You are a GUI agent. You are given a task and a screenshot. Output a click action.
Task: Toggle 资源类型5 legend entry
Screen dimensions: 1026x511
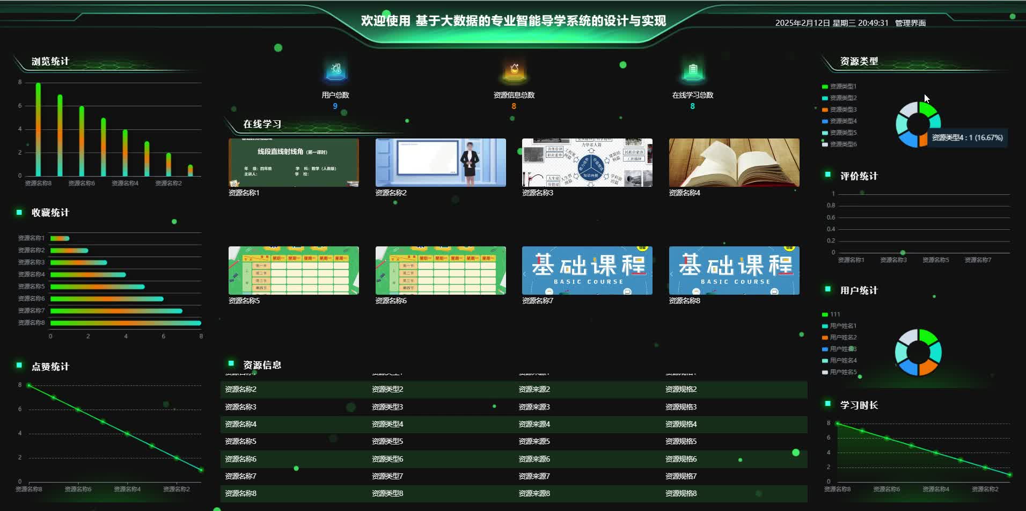(839, 133)
